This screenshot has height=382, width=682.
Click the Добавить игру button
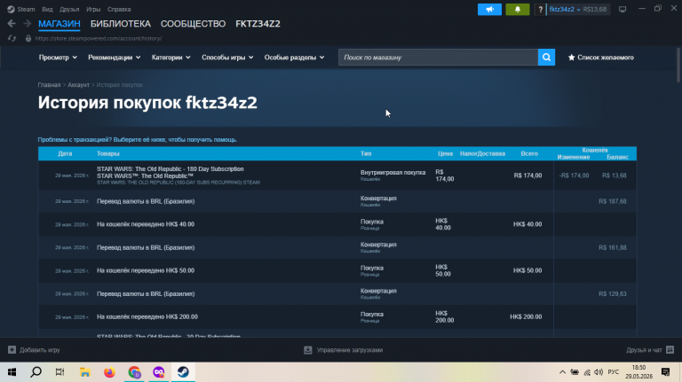click(34, 350)
